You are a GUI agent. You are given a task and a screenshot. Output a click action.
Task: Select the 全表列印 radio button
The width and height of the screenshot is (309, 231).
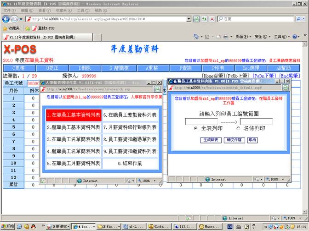coord(195,128)
